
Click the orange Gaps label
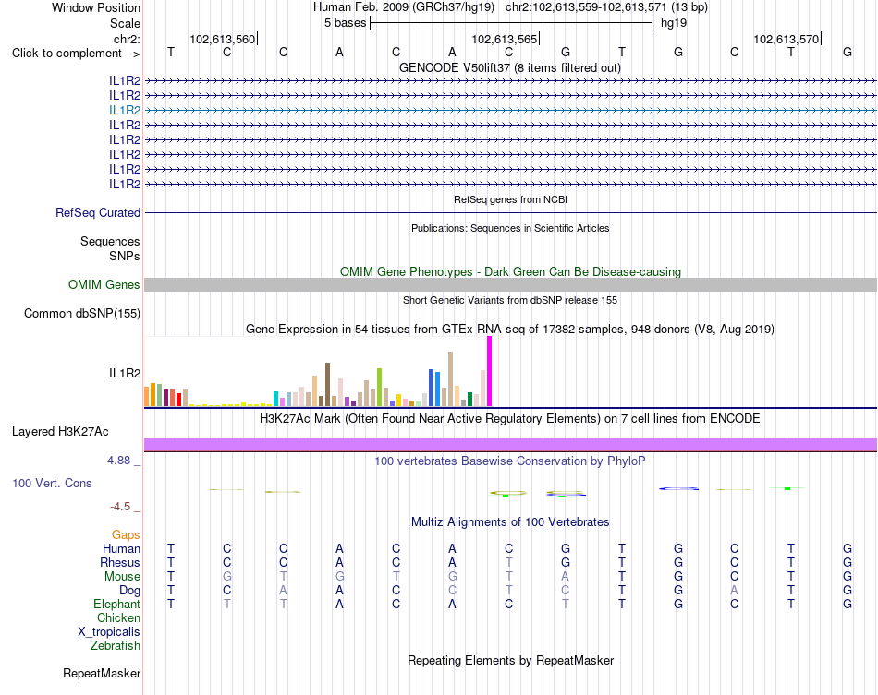(126, 535)
